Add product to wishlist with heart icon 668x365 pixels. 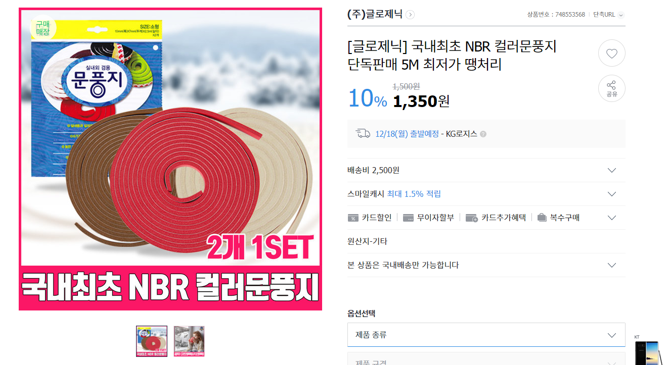coord(611,53)
